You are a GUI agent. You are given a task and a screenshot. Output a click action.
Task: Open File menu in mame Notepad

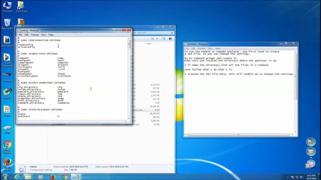coord(20,35)
